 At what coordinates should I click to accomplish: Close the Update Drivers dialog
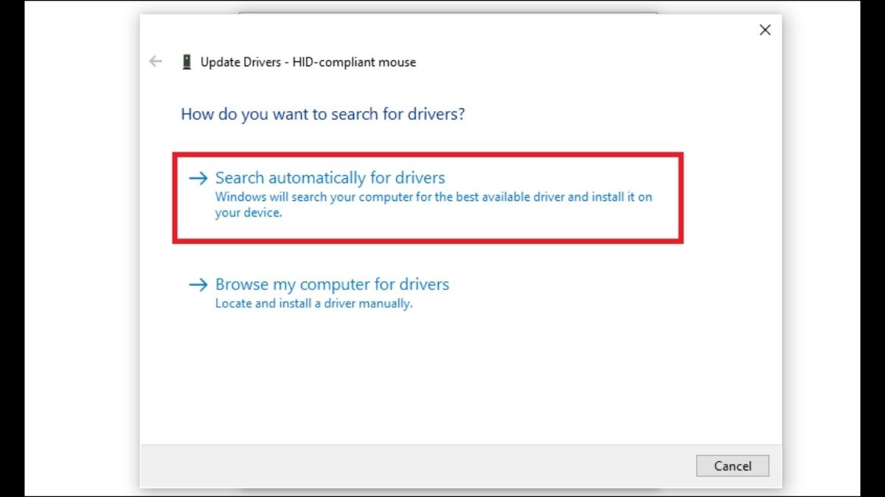(x=766, y=30)
